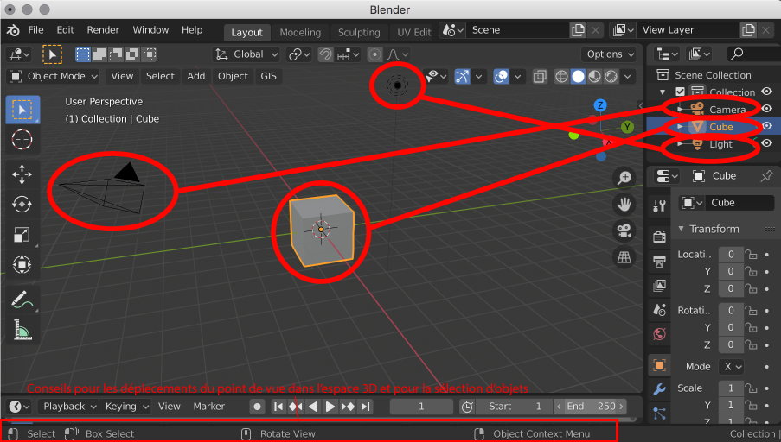
Task: Open the Window menu
Action: 150,30
